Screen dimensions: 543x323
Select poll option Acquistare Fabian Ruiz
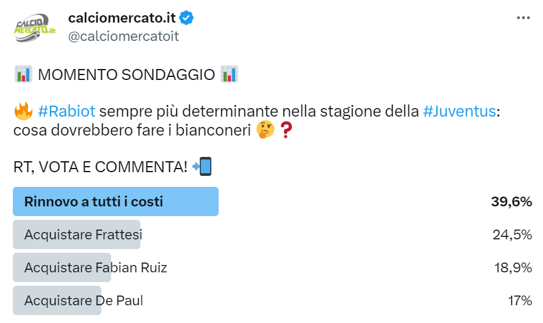coord(95,267)
